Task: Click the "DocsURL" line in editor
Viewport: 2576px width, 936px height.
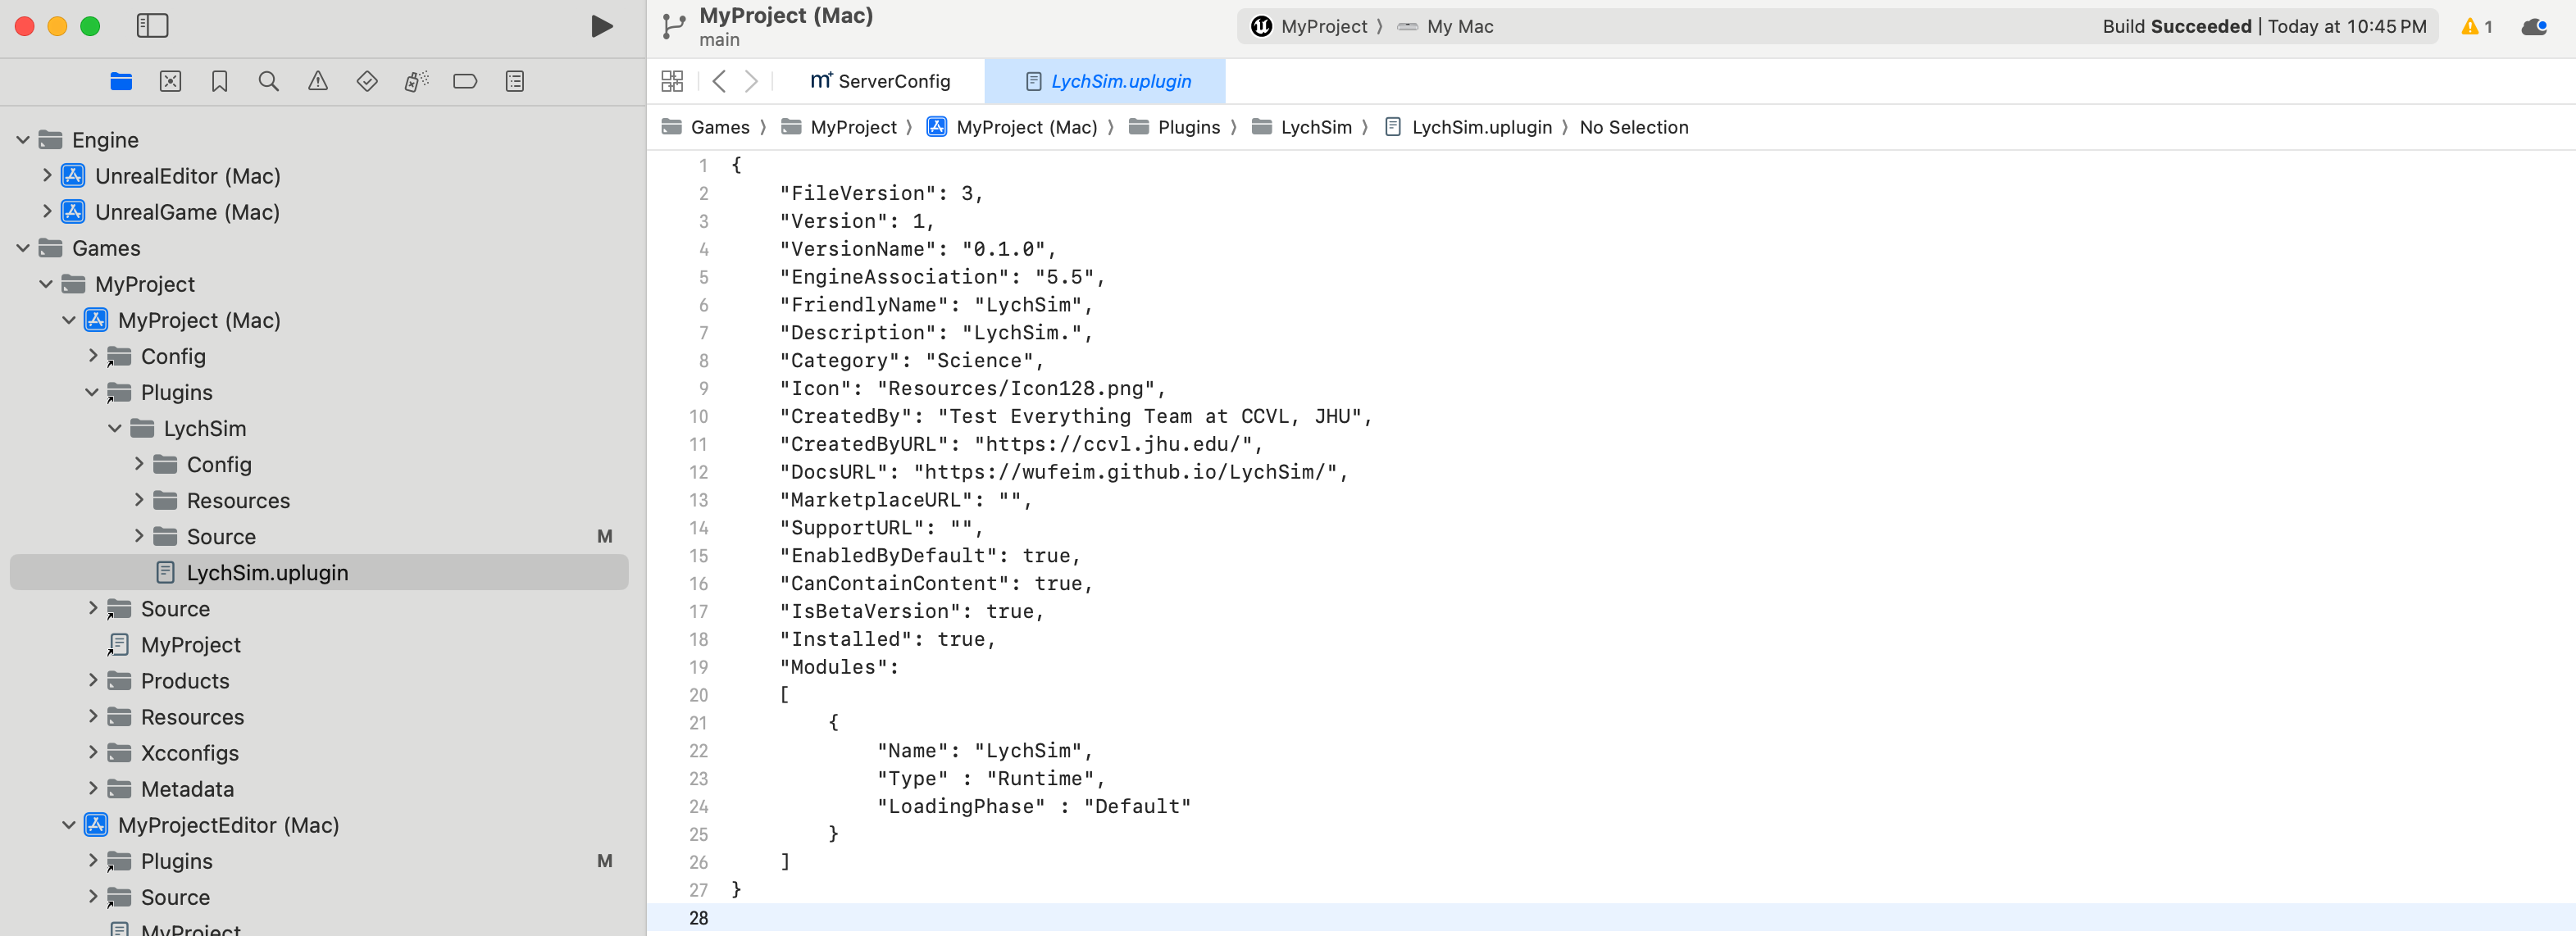Action: [x=1064, y=472]
